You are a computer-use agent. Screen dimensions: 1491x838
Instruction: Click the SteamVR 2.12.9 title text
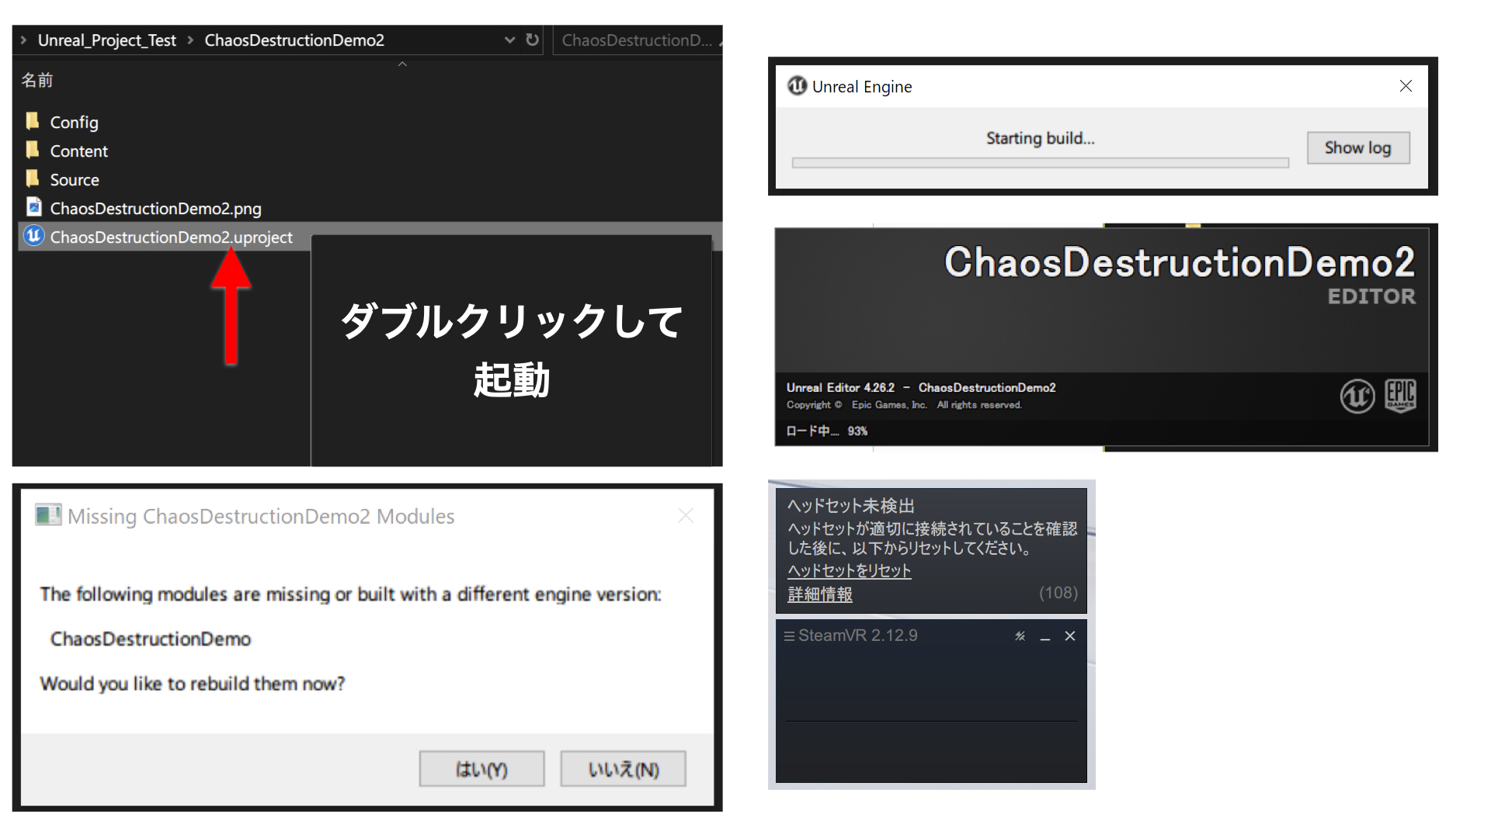point(858,635)
